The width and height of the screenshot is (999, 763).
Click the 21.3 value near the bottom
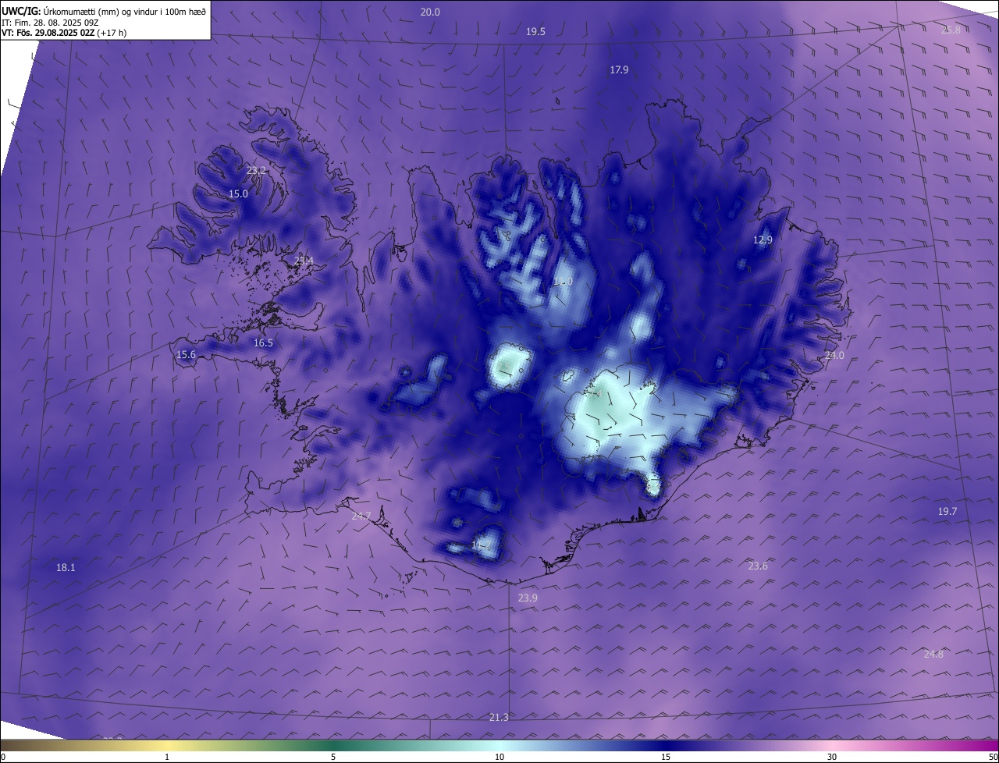(x=499, y=717)
